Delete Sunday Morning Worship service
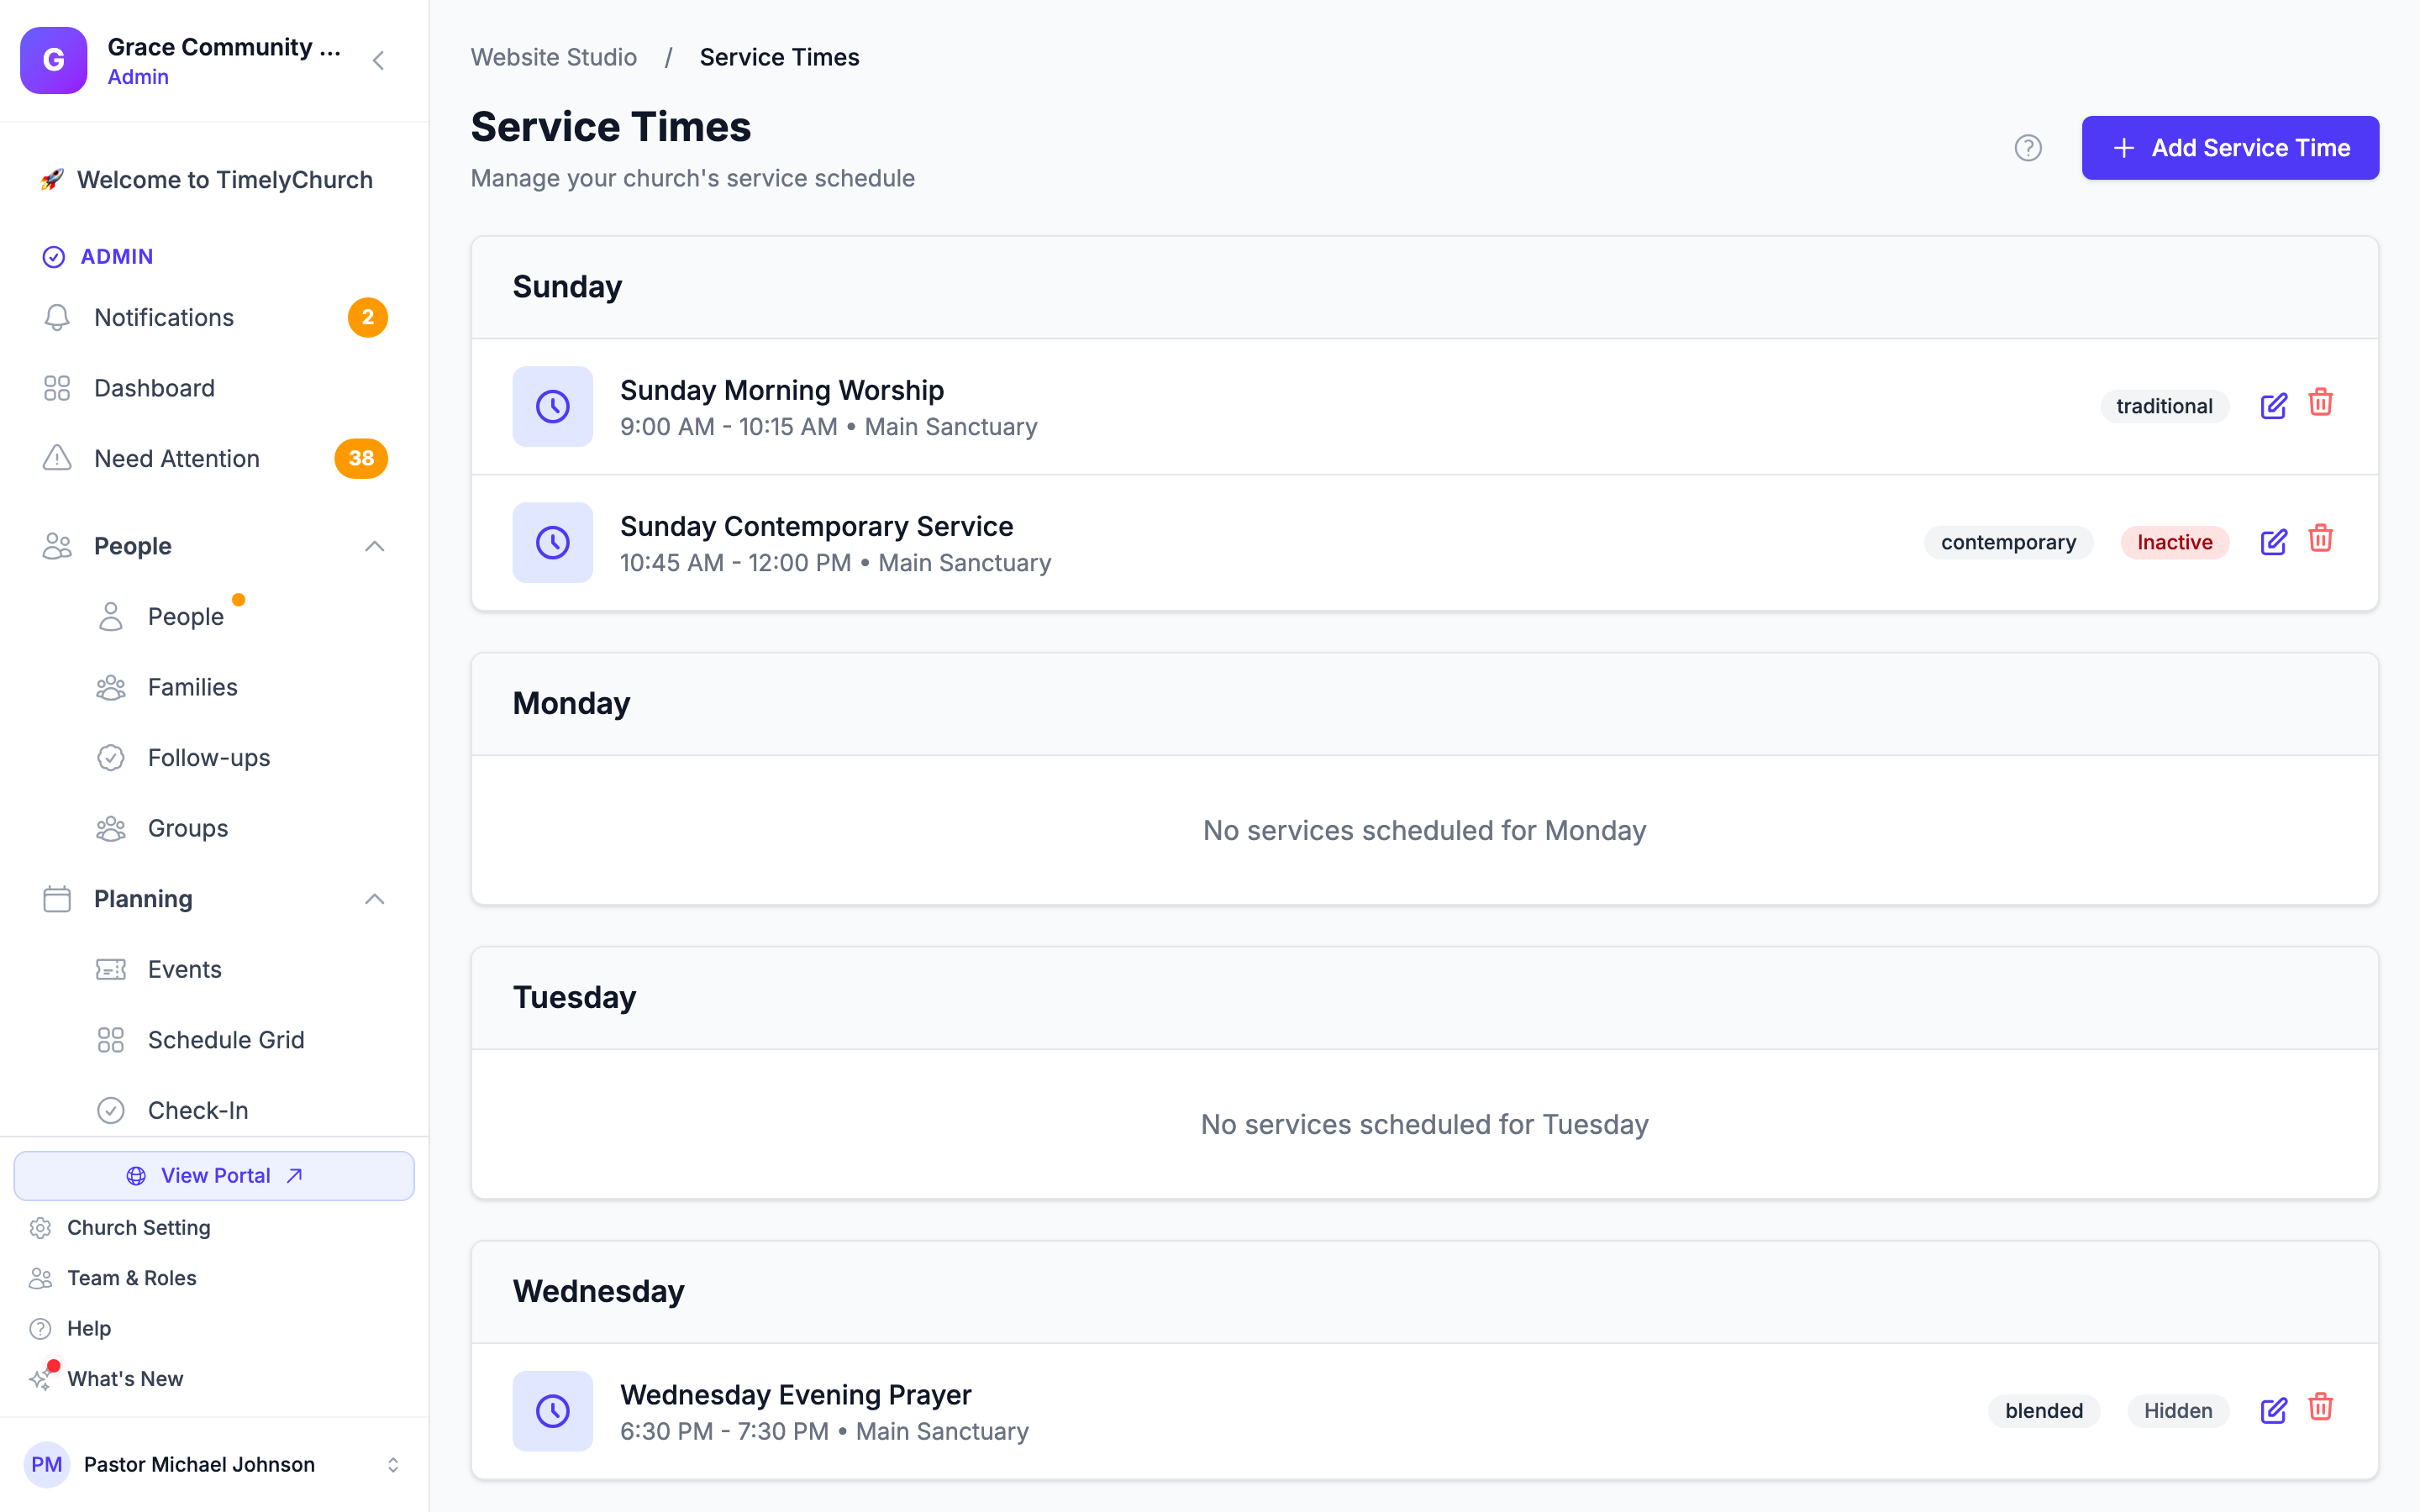Image resolution: width=2420 pixels, height=1512 pixels. click(x=2320, y=403)
